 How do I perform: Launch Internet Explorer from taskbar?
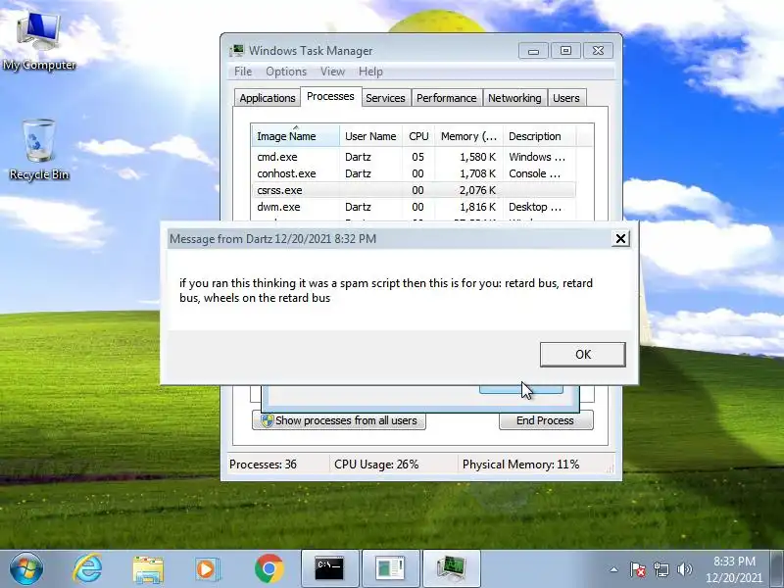87,568
